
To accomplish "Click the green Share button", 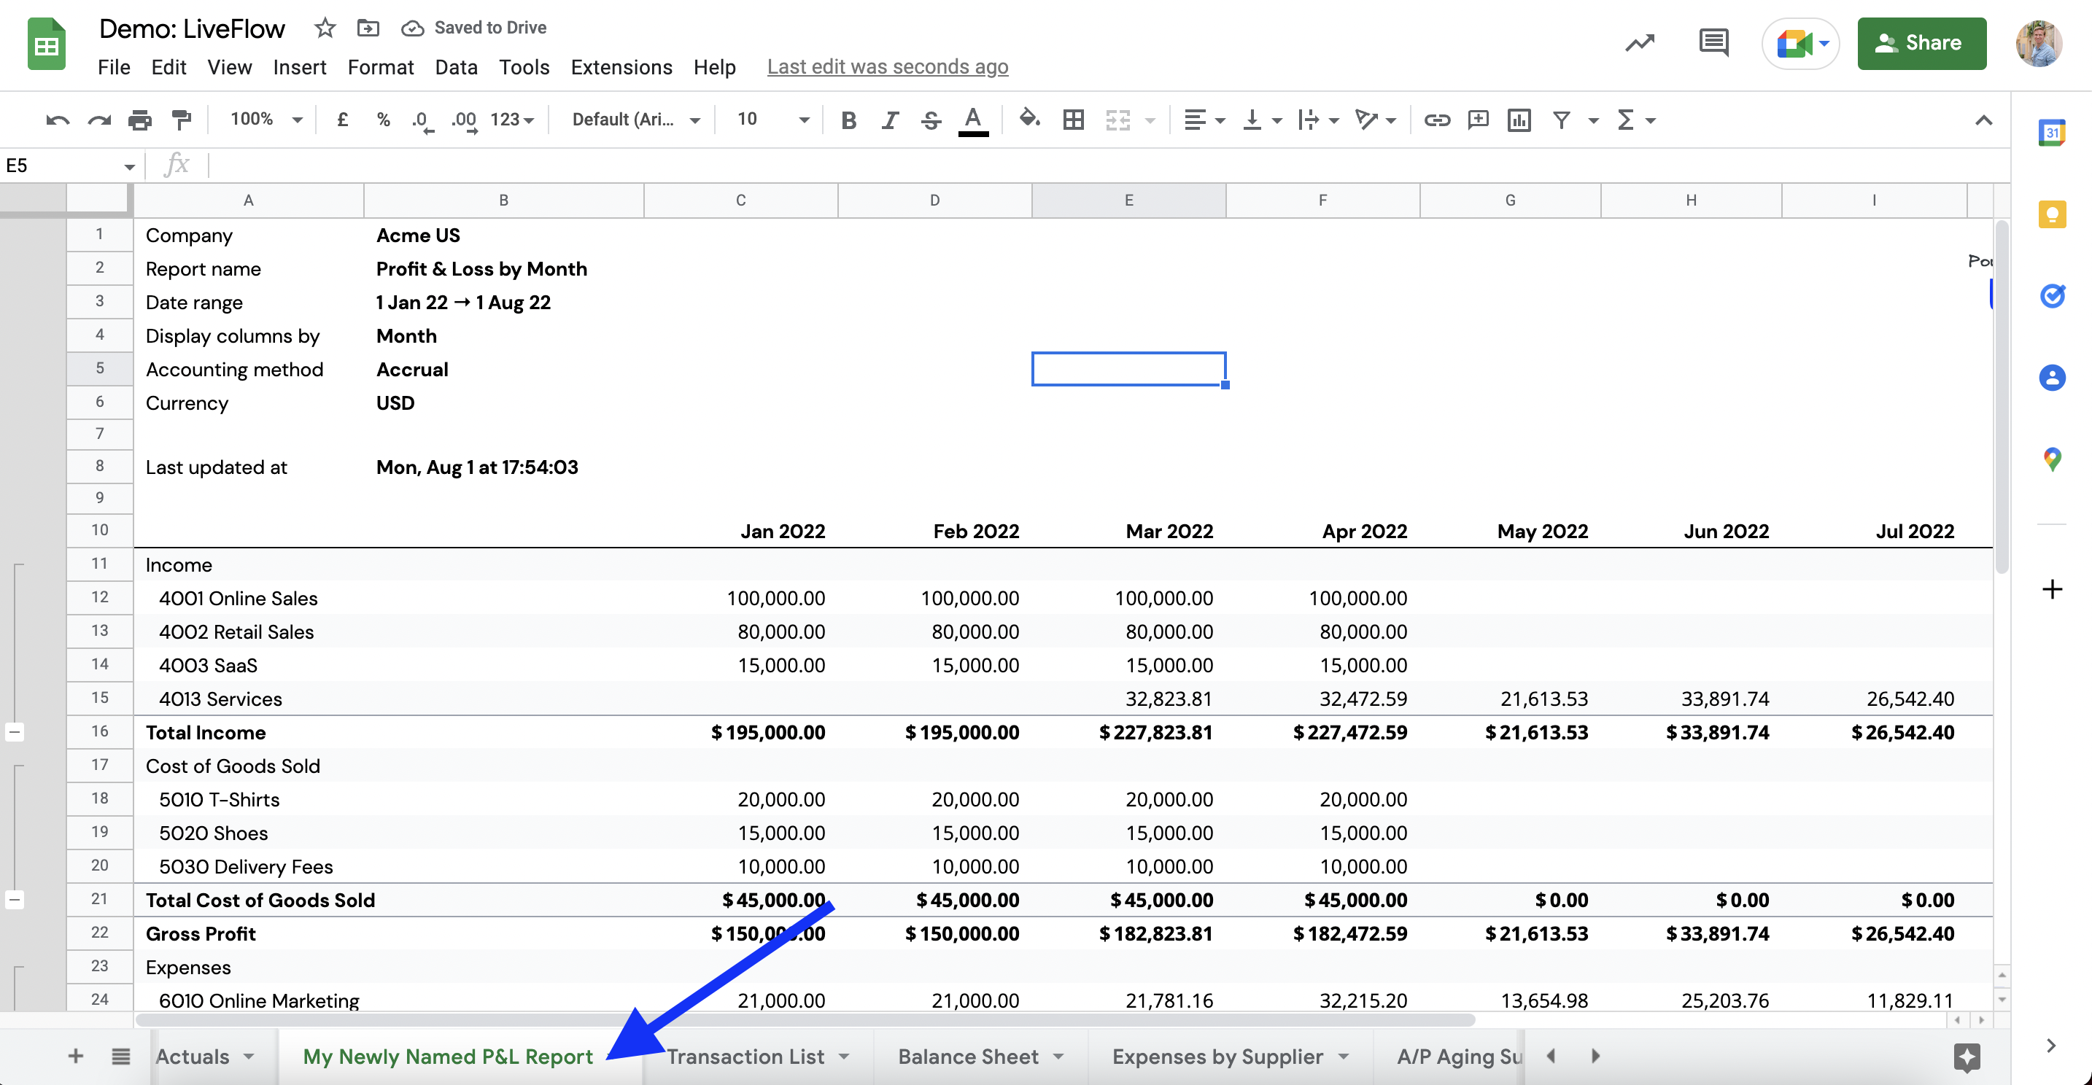I will 1921,43.
